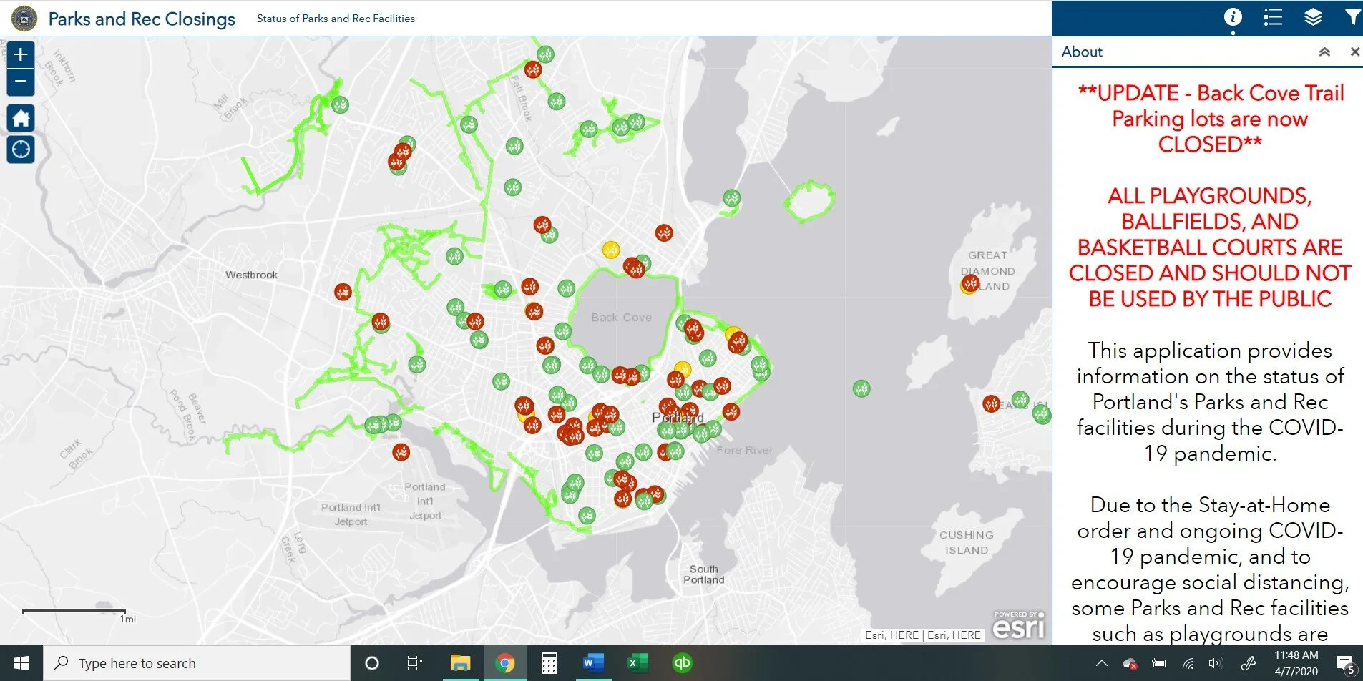Select red marker near Portland Jetport

[401, 452]
